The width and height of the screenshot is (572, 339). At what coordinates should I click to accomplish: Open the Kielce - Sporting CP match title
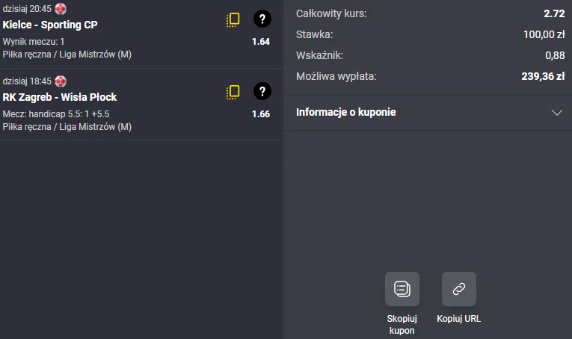[x=50, y=25]
